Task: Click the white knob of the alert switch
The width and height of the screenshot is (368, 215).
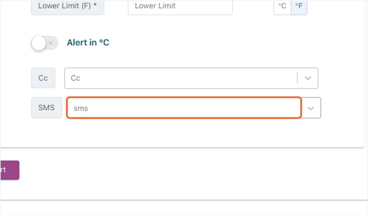Action: click(x=39, y=43)
